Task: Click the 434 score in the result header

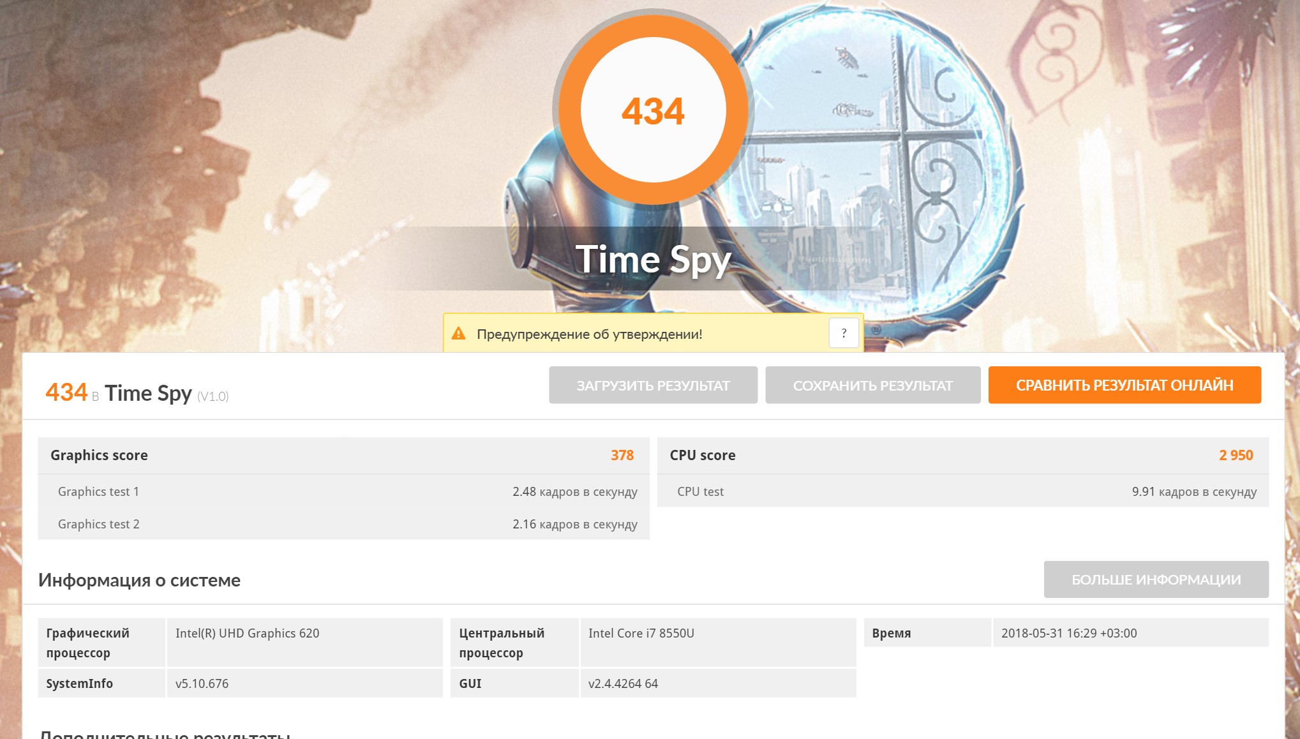Action: click(x=66, y=392)
